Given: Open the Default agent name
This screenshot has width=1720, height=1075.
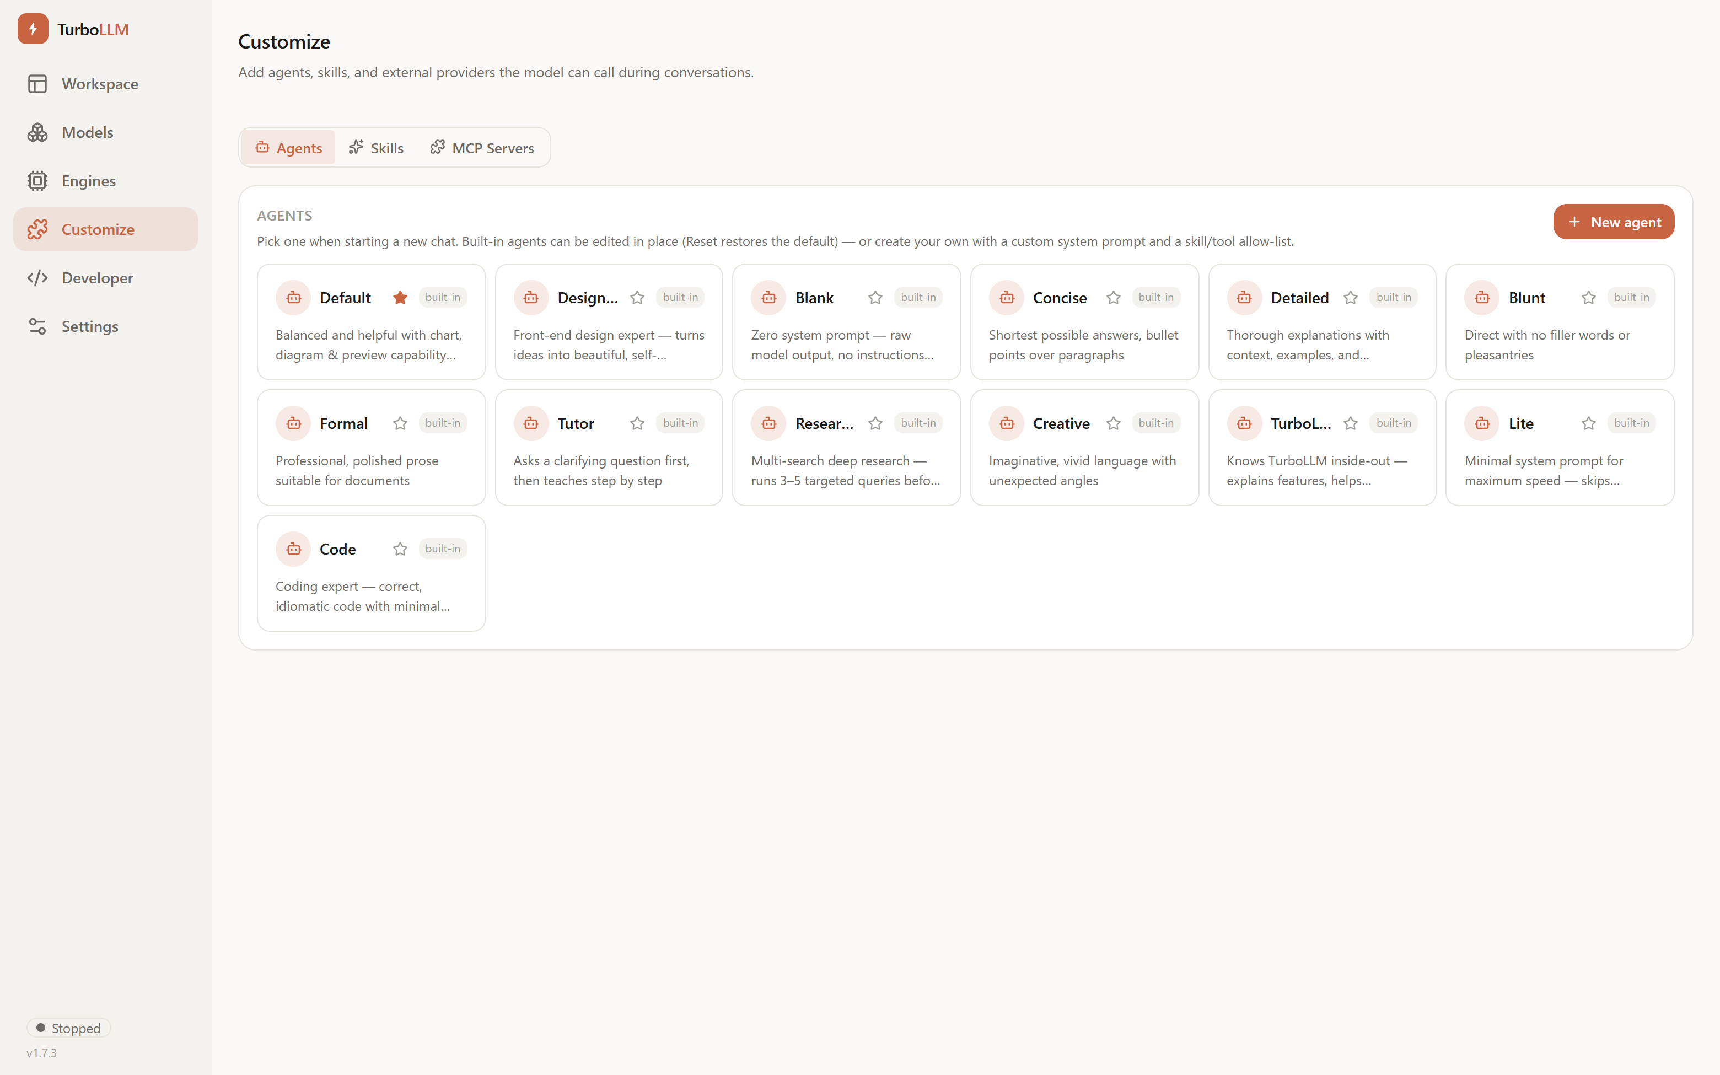Looking at the screenshot, I should point(346,298).
